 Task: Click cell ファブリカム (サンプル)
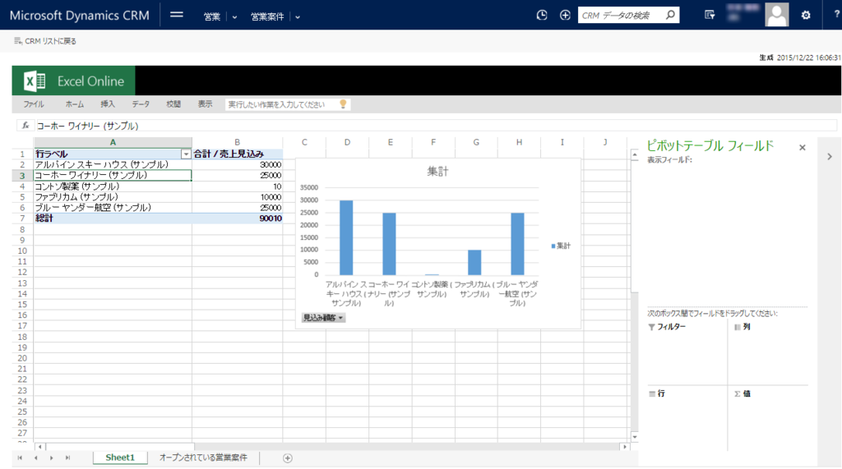click(113, 197)
